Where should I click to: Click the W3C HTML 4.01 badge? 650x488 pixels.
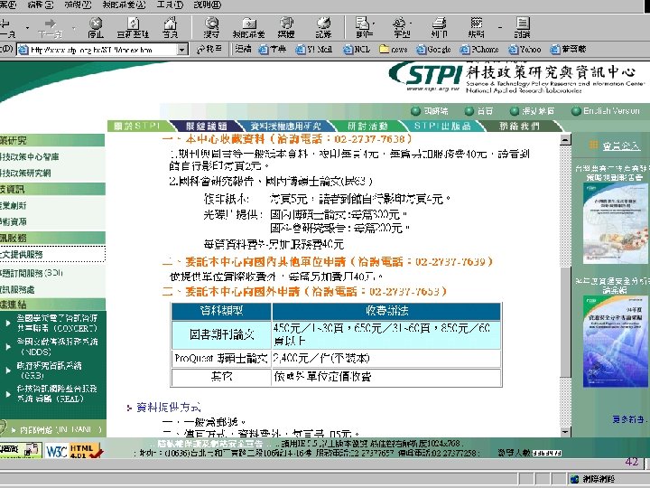tap(73, 451)
